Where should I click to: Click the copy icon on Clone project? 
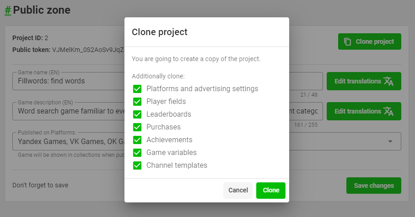pos(347,41)
